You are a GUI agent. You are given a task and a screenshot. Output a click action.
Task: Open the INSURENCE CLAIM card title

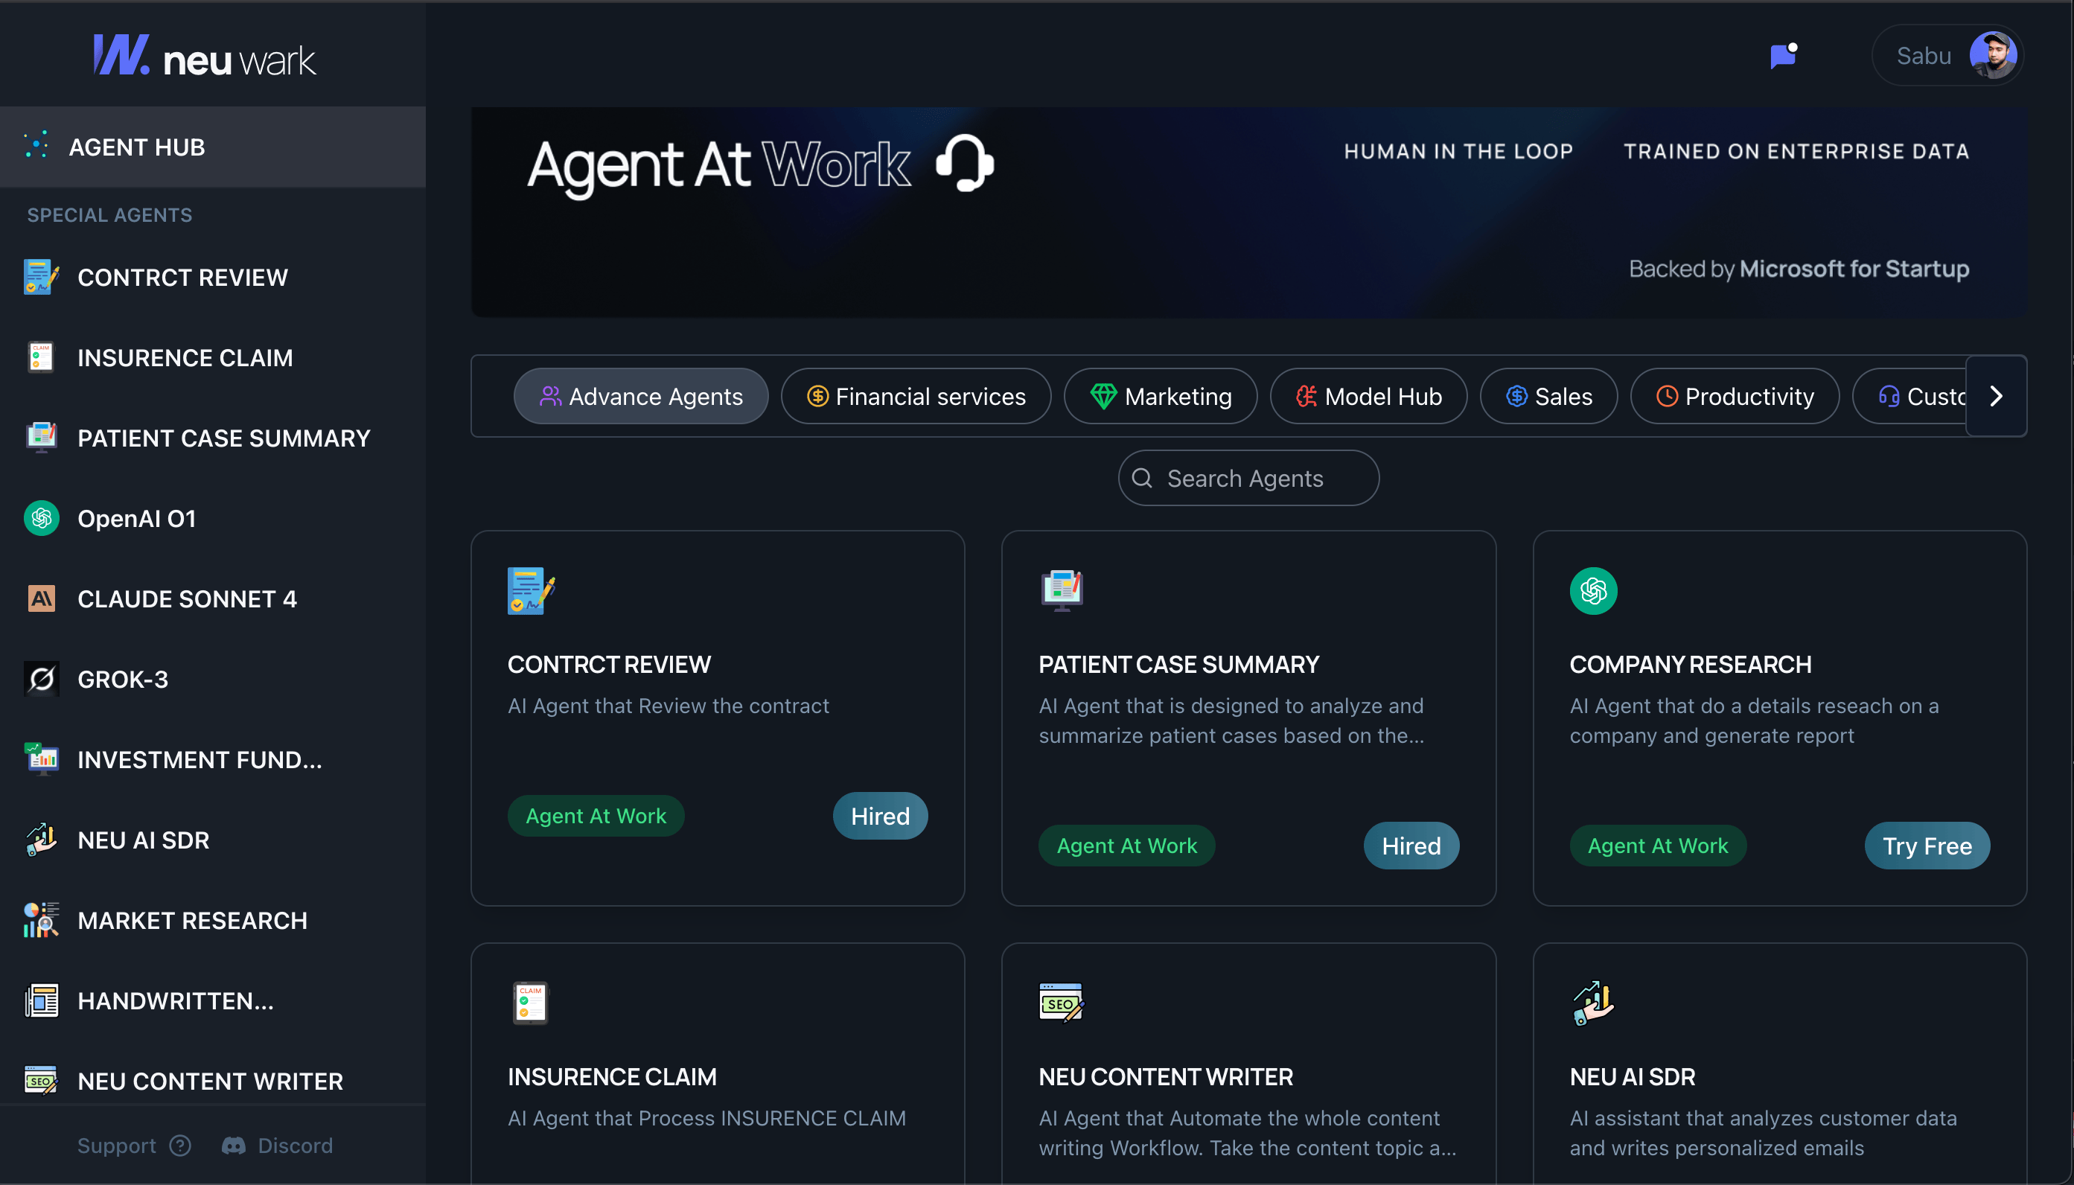(612, 1077)
